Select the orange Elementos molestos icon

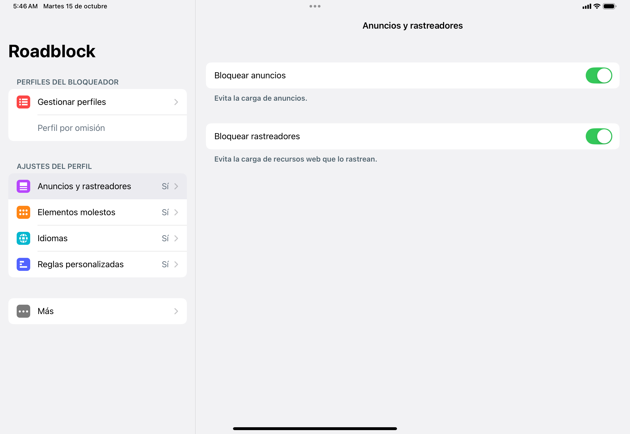point(23,212)
